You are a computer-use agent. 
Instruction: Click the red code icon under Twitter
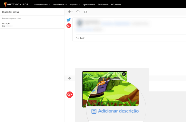(x=69, y=25)
